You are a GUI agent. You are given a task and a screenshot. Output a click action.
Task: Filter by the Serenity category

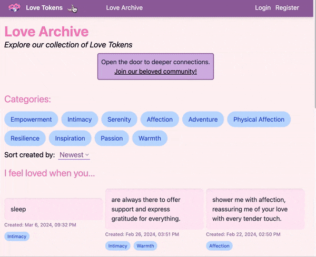pos(119,120)
